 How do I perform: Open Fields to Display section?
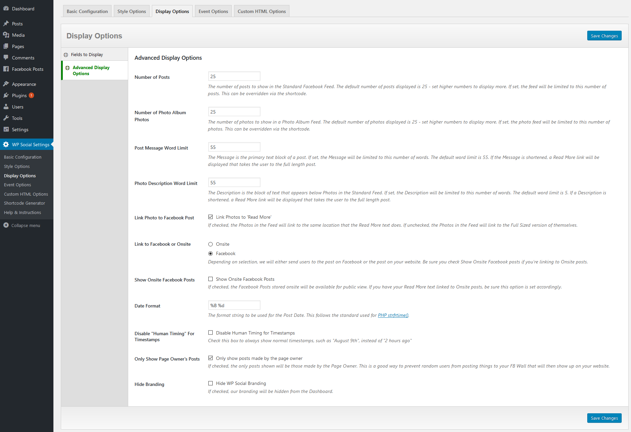pos(87,54)
